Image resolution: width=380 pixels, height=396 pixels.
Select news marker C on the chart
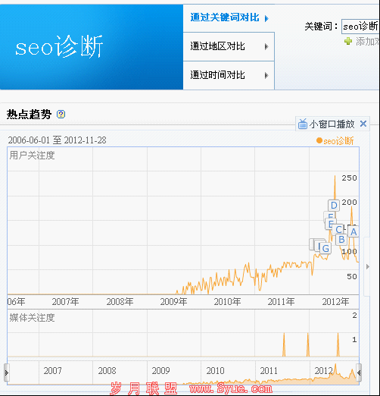[338, 229]
